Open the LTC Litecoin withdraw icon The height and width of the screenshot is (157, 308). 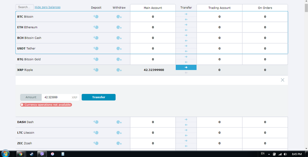119,132
